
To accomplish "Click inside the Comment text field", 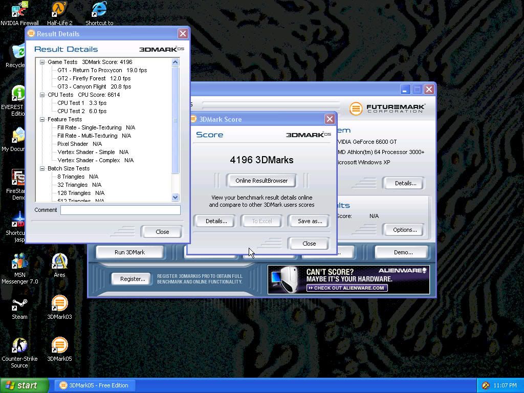I will (x=120, y=210).
